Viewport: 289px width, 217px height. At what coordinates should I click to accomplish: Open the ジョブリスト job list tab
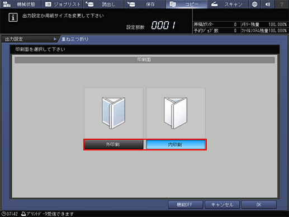pos(63,4)
